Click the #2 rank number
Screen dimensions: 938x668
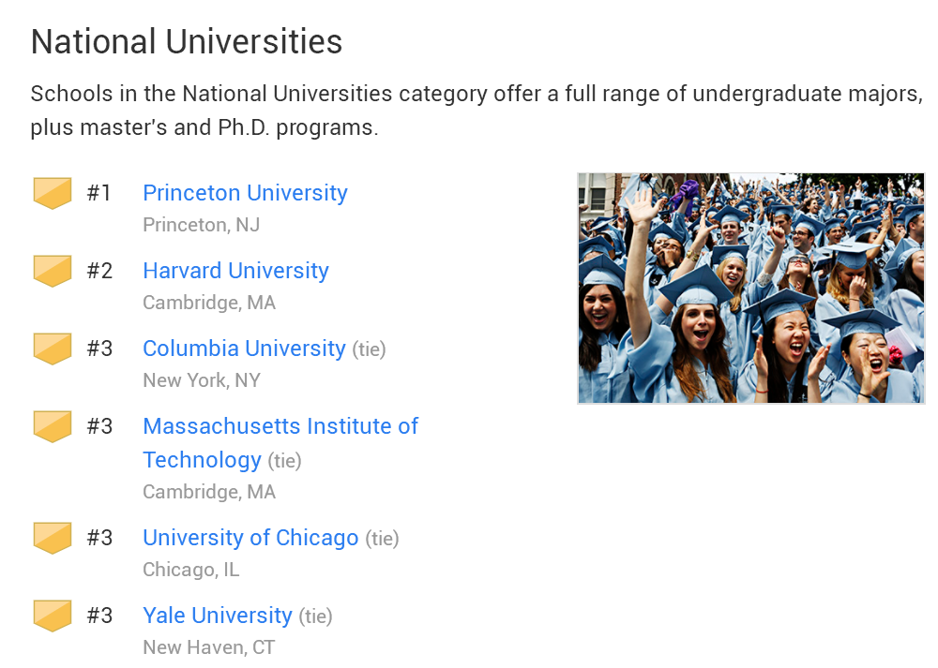(x=99, y=271)
